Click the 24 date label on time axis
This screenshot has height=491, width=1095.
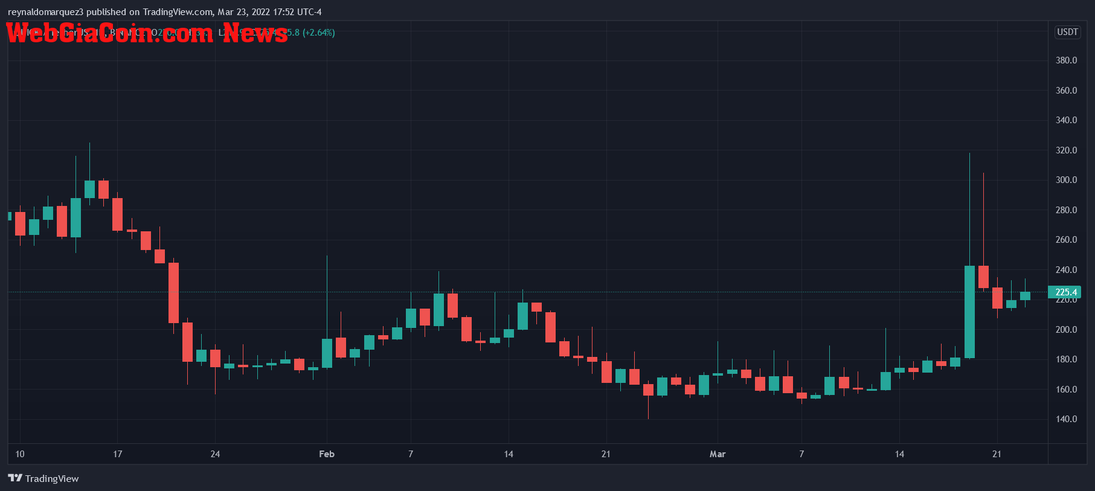(215, 454)
